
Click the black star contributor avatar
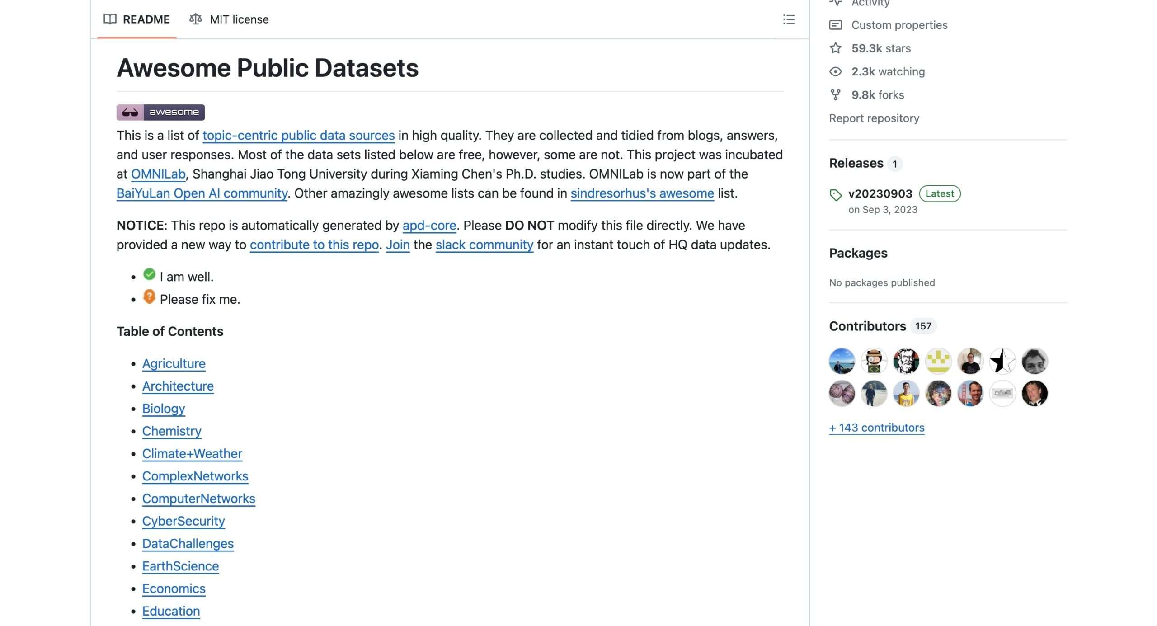pyautogui.click(x=1002, y=361)
